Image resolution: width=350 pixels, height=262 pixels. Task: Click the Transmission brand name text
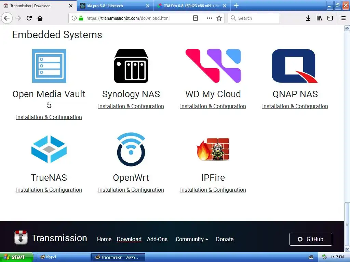pyautogui.click(x=59, y=238)
